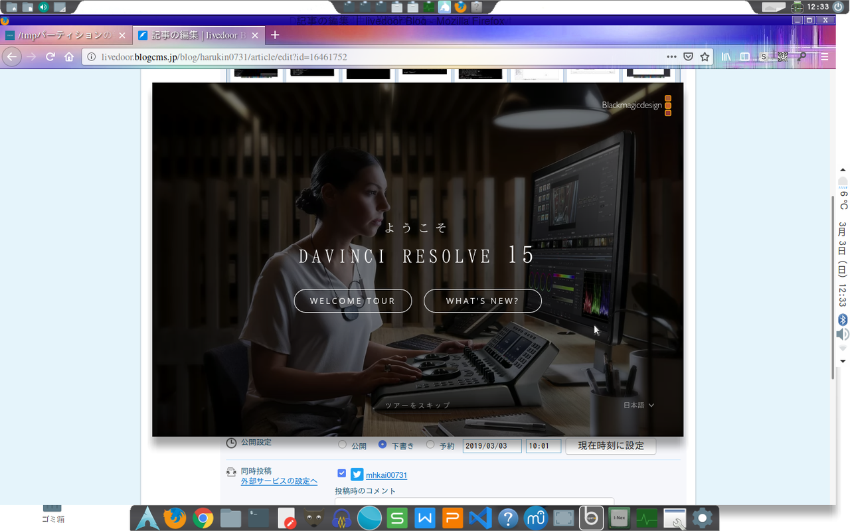Screen dimensions: 850x531
Task: Start the WELCOME TOUR
Action: coord(353,301)
